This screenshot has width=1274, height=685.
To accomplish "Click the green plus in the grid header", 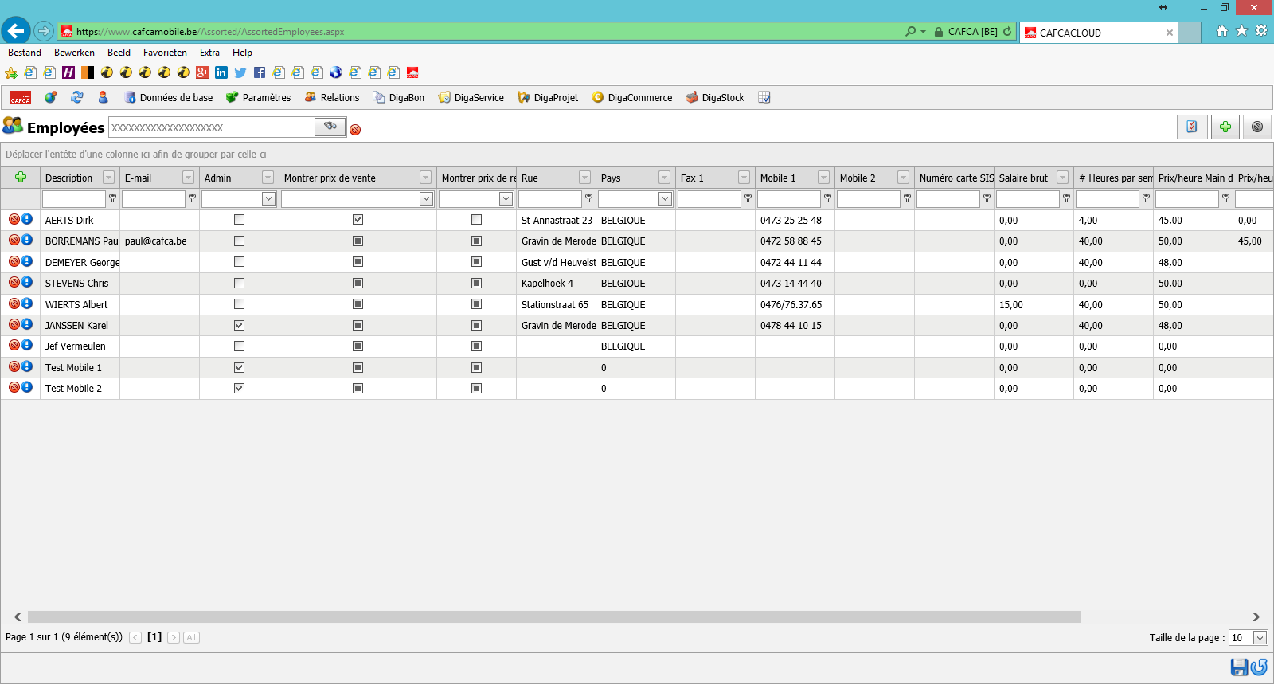I will tap(21, 177).
